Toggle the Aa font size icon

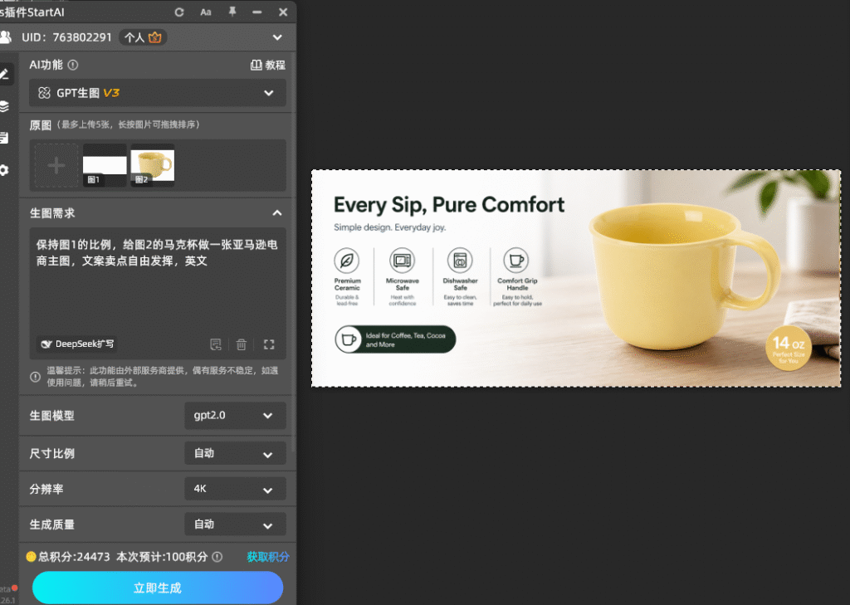(x=206, y=12)
